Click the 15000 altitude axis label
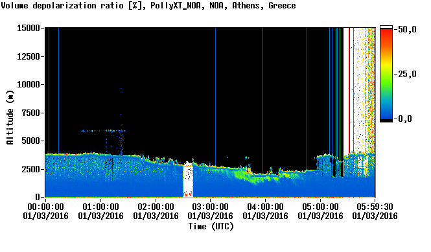The width and height of the screenshot is (431, 252). click(29, 28)
